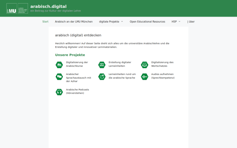Open Arabisch an der LMU München page
Image resolution: width=237 pixels, height=148 pixels.
coord(73,22)
